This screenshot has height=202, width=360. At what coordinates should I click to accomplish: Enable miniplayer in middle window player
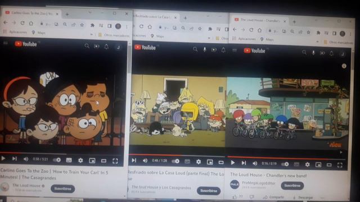point(210,162)
